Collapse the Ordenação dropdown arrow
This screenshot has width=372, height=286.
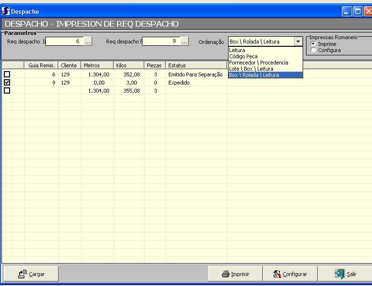pos(298,42)
